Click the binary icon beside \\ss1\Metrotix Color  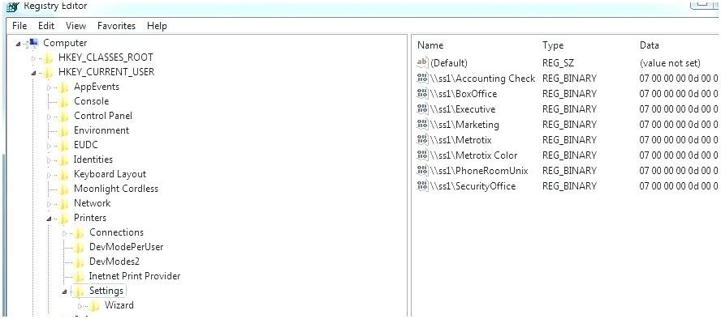click(421, 155)
